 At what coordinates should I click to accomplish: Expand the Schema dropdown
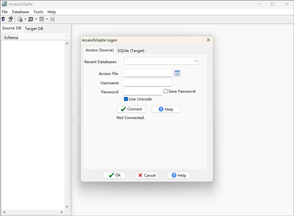(67, 36)
